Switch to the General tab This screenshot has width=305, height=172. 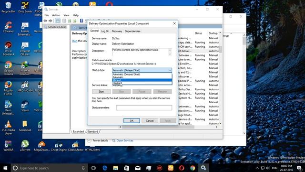[94, 31]
